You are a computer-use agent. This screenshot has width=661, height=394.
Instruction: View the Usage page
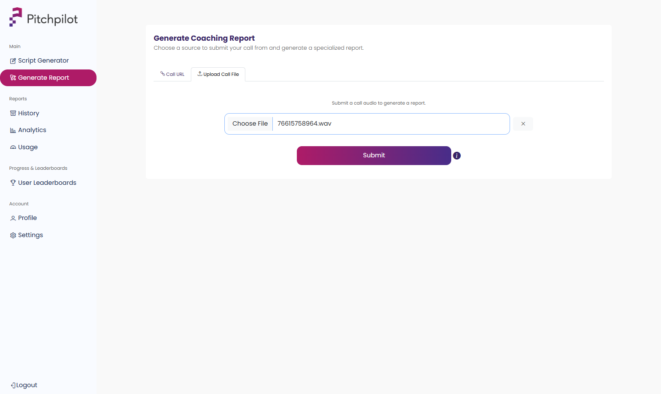coord(48,147)
